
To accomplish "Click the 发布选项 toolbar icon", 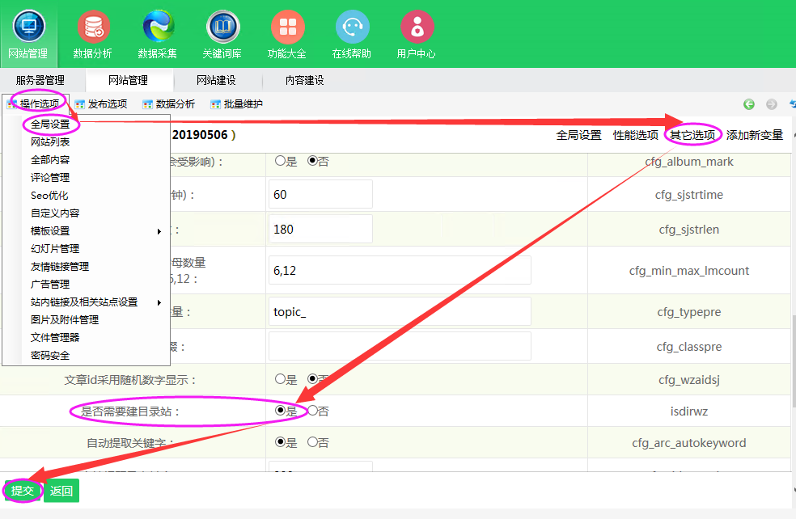I will coord(80,104).
